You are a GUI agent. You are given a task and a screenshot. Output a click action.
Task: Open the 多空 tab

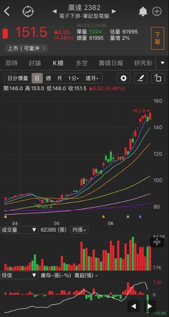point(82,63)
